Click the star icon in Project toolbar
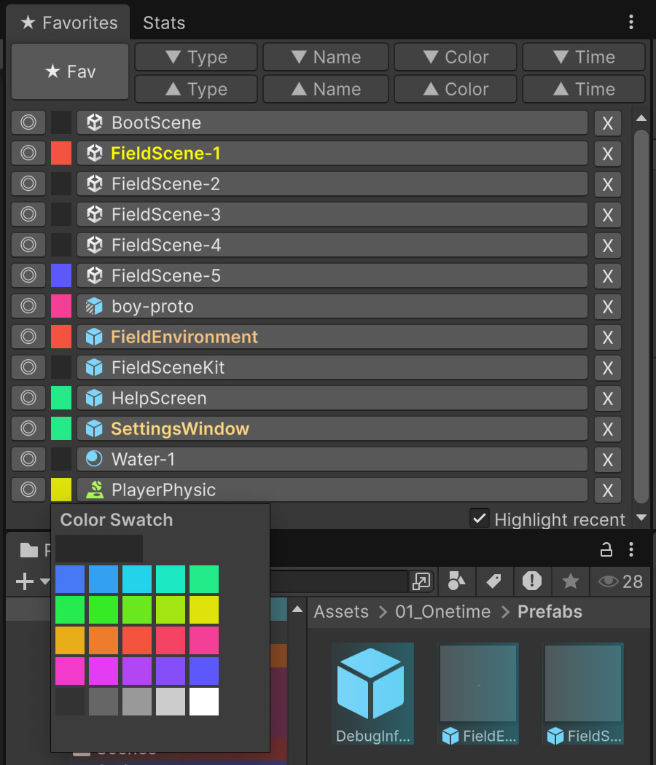 pos(570,581)
